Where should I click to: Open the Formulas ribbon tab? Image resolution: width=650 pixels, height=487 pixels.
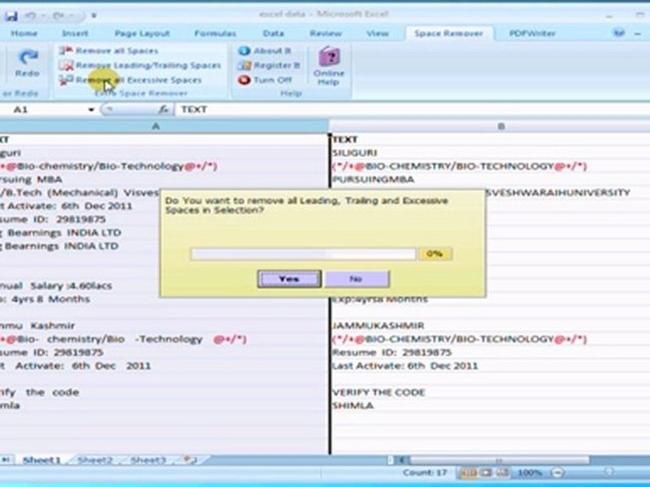tap(215, 33)
